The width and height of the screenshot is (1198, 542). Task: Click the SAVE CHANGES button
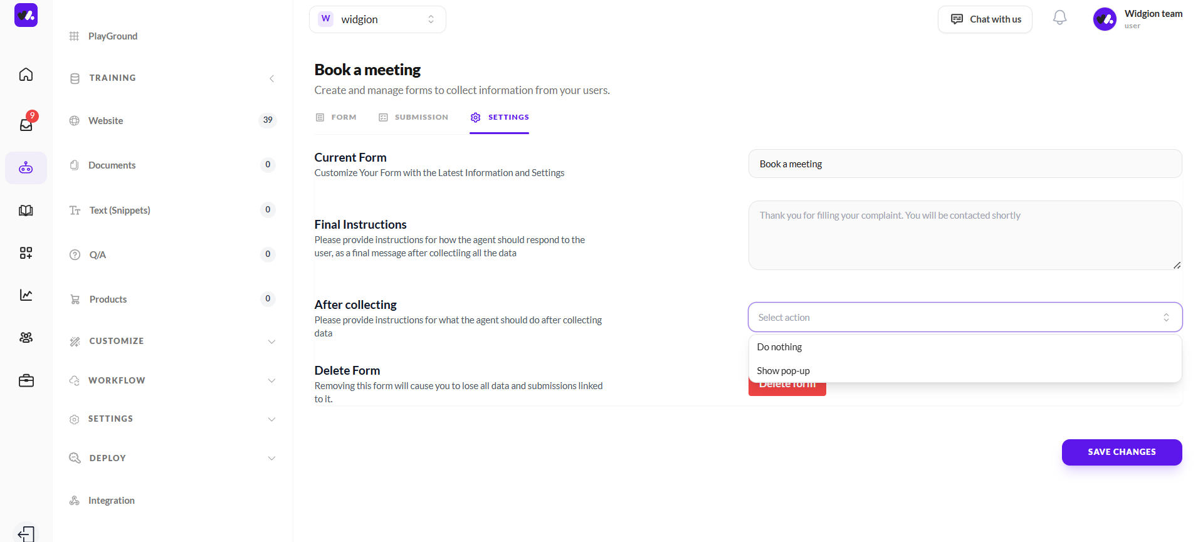tap(1122, 452)
